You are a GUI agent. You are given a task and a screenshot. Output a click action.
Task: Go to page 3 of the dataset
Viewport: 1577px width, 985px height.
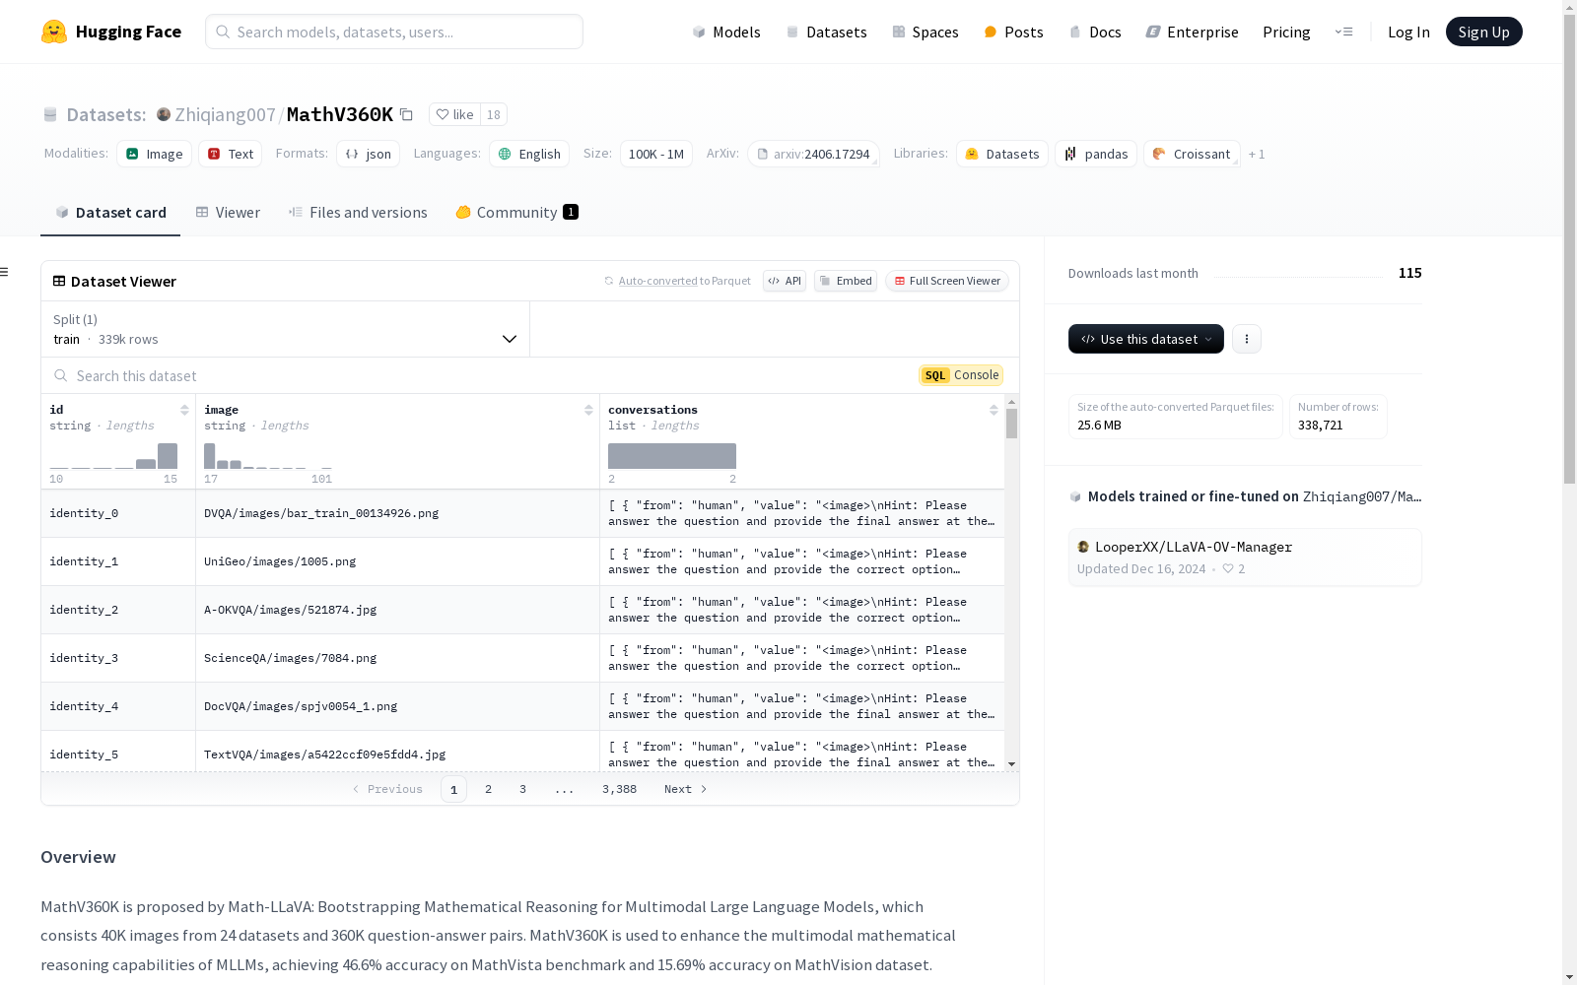(x=522, y=789)
